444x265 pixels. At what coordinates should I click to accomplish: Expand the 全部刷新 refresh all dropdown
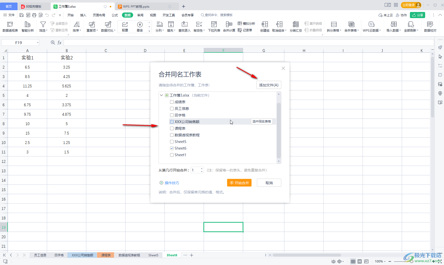[418, 31]
